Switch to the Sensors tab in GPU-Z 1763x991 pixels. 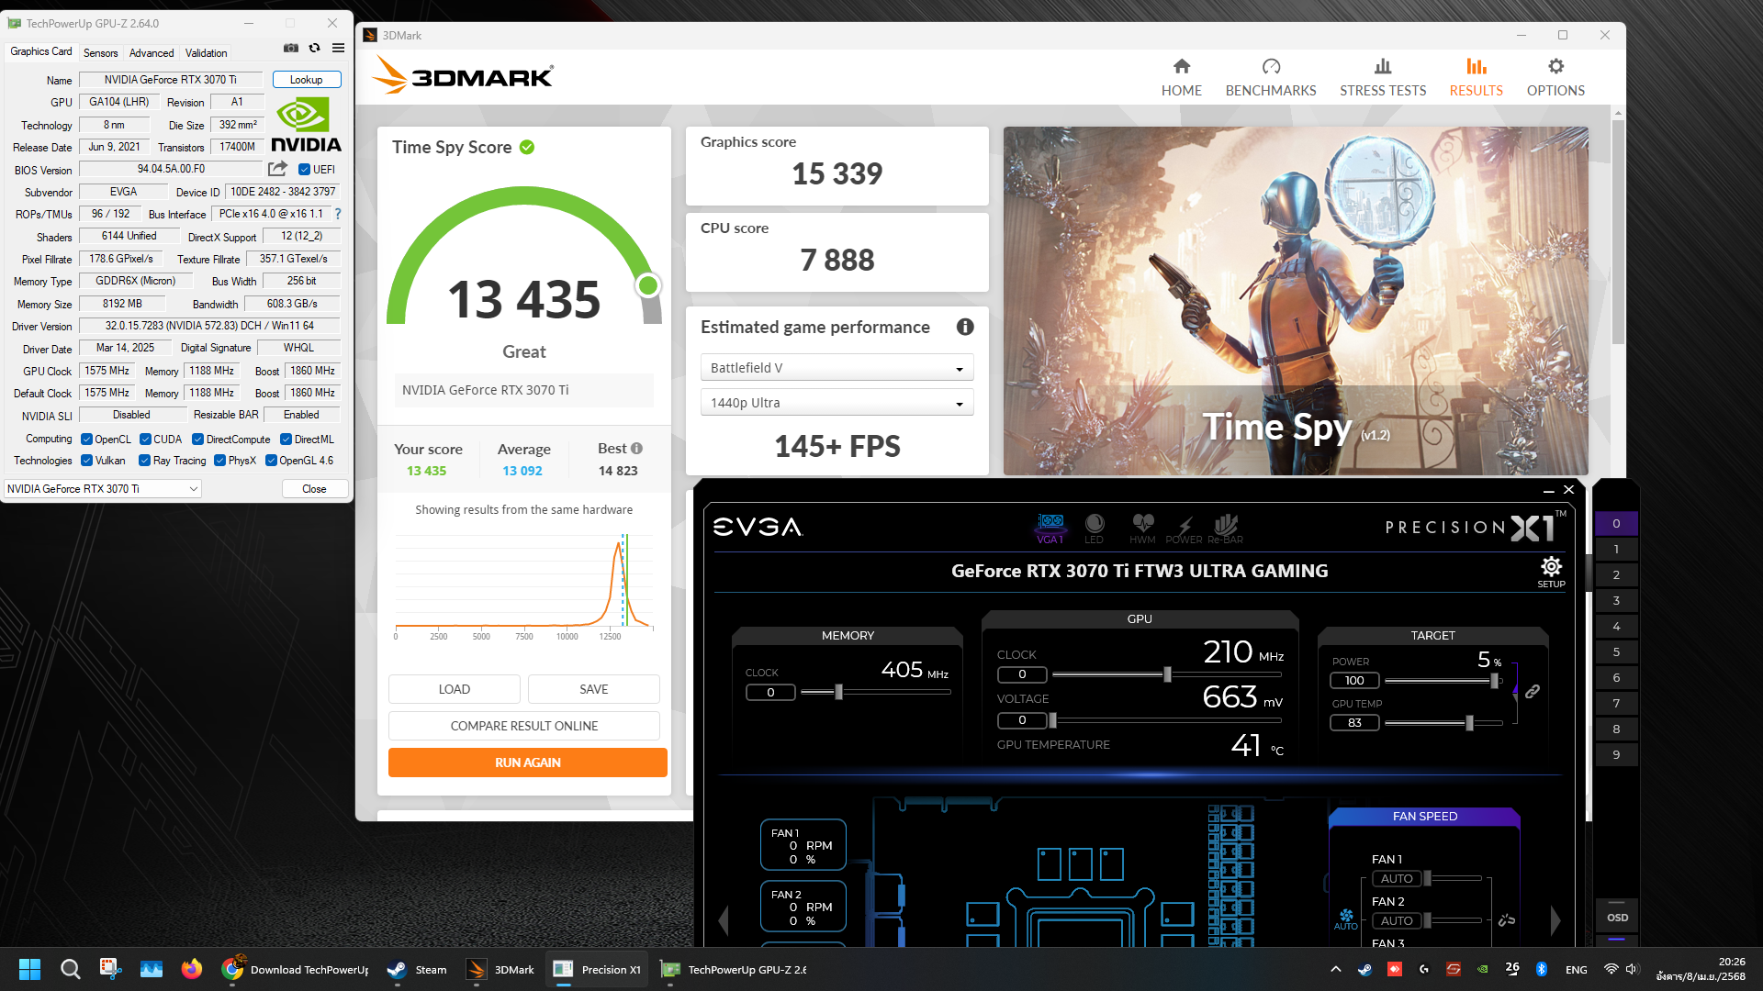[100, 52]
